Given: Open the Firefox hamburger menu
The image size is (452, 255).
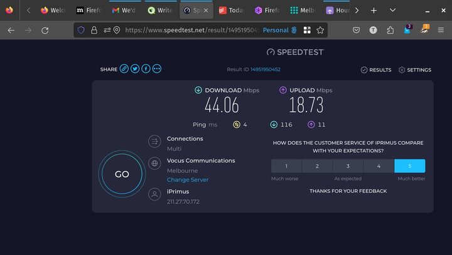Looking at the screenshot, I should (x=441, y=30).
